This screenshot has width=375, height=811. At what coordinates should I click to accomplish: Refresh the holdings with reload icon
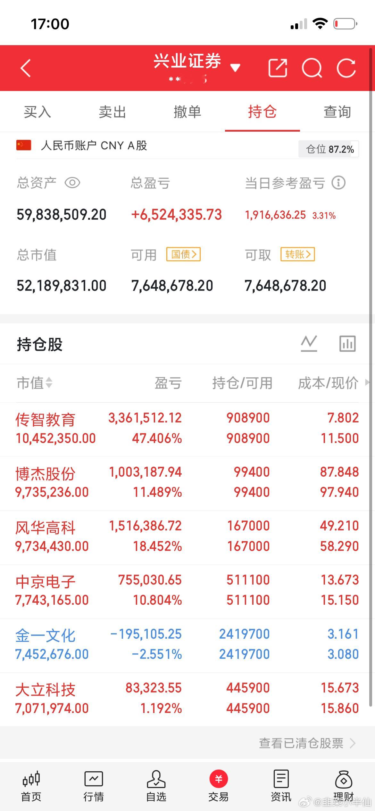point(346,68)
